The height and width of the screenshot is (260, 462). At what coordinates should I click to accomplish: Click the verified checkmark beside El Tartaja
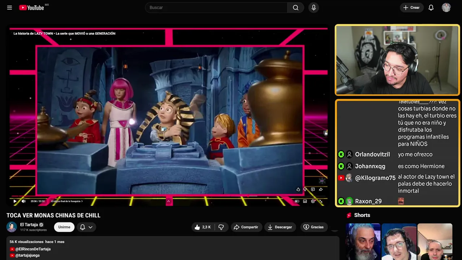point(41,225)
